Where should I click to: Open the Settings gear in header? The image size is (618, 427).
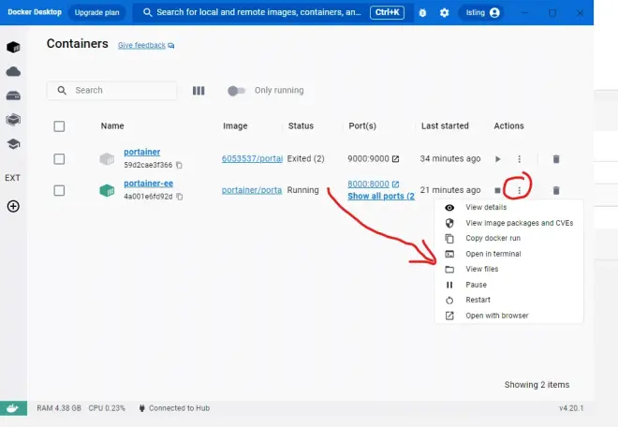pos(444,12)
